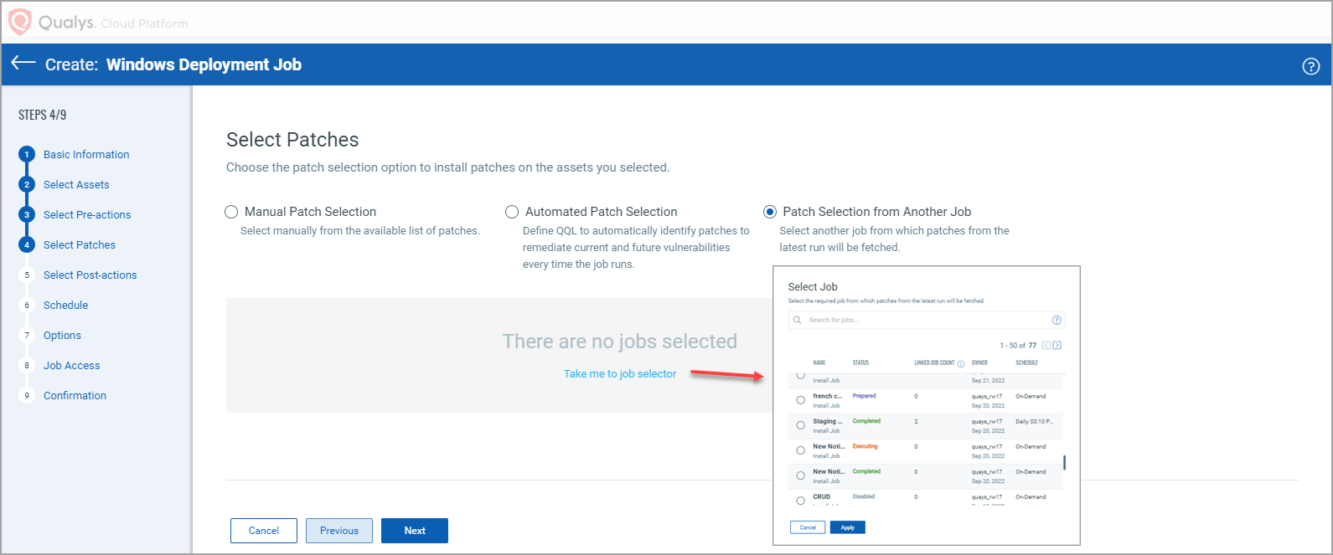
Task: Select the french c... job radio button
Action: tap(800, 400)
